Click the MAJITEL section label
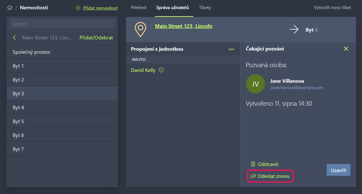 tap(139, 59)
